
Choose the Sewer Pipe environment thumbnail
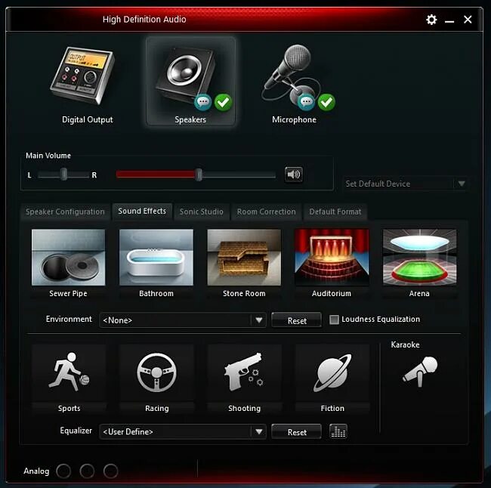pos(68,257)
